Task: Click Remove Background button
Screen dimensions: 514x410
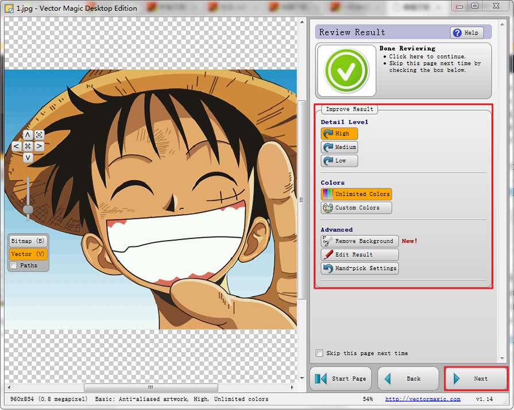Action: pyautogui.click(x=360, y=241)
